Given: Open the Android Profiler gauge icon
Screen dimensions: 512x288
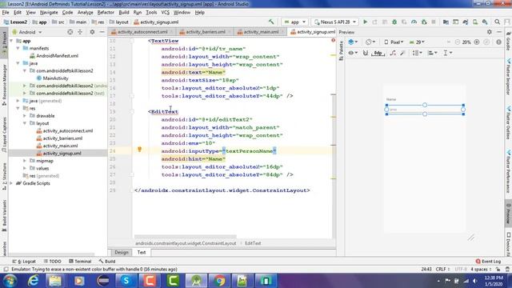Looking at the screenshot, I should (414, 22).
